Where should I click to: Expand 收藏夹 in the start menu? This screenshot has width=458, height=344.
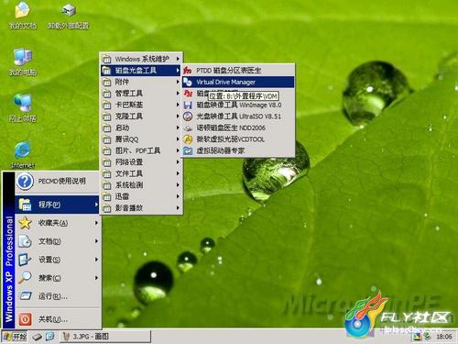(58, 223)
